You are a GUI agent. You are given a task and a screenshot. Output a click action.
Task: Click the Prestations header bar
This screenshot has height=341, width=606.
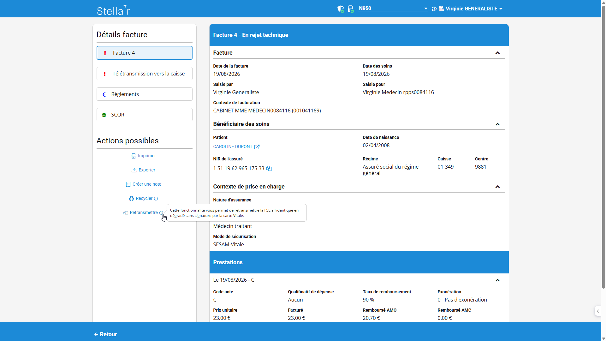[359, 262]
